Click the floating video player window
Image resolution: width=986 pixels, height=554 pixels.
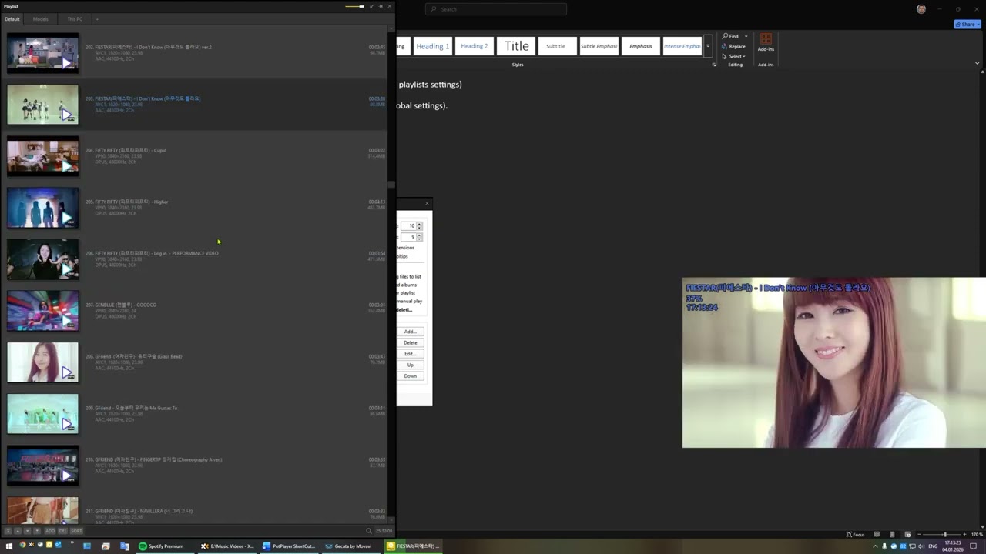pos(833,362)
